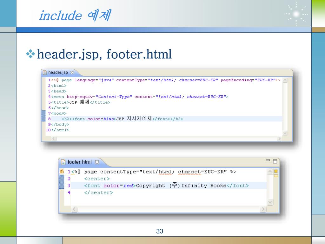This screenshot has height=244, width=325.
Task: Click the </center> tag in footer.html
Action: [98, 193]
